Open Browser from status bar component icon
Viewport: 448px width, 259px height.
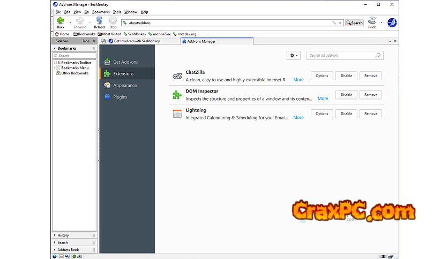coord(55,256)
